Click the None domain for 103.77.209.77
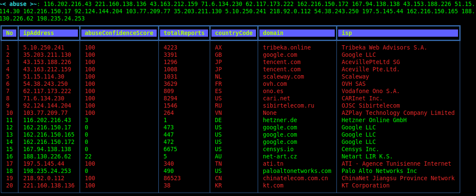 point(270,113)
